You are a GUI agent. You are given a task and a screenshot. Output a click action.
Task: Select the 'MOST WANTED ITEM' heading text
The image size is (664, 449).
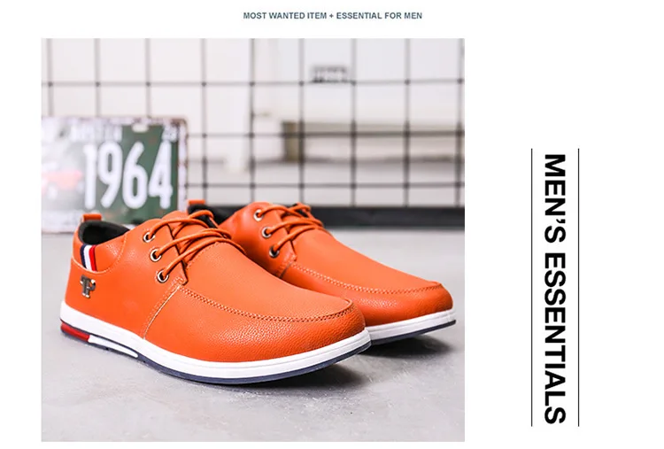tap(284, 16)
